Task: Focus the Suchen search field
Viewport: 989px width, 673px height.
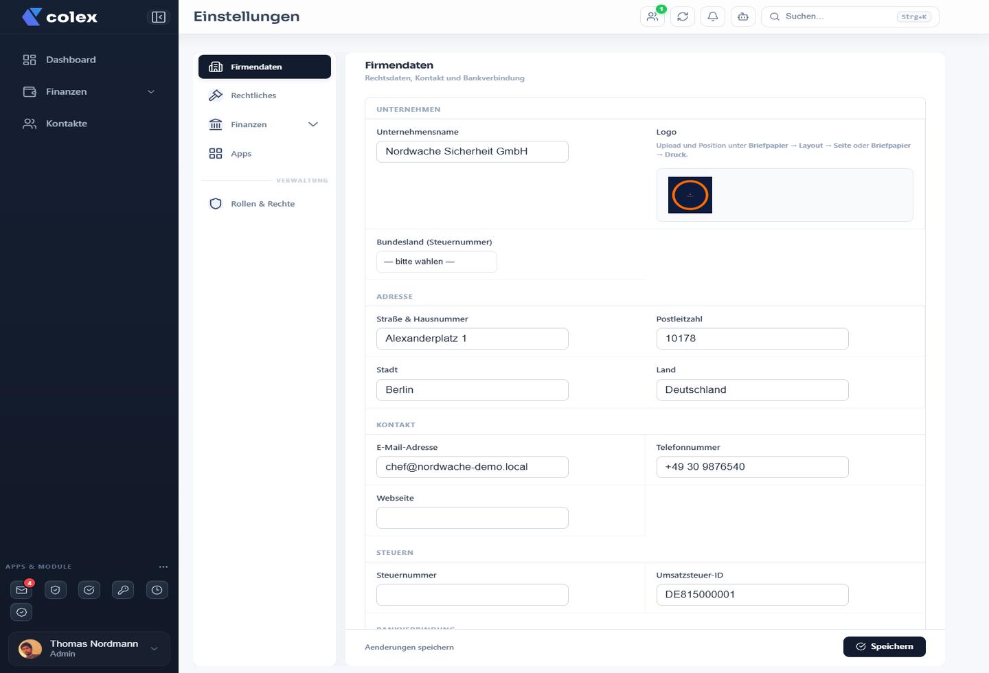Action: pos(850,16)
